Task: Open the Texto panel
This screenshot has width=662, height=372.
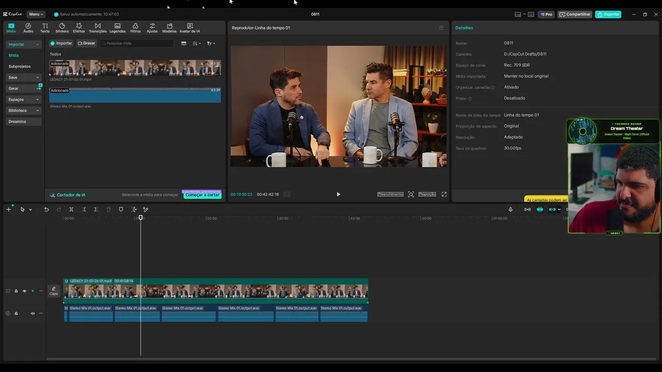Action: [45, 28]
